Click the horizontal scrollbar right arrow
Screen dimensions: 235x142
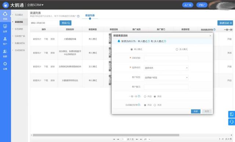(231, 135)
